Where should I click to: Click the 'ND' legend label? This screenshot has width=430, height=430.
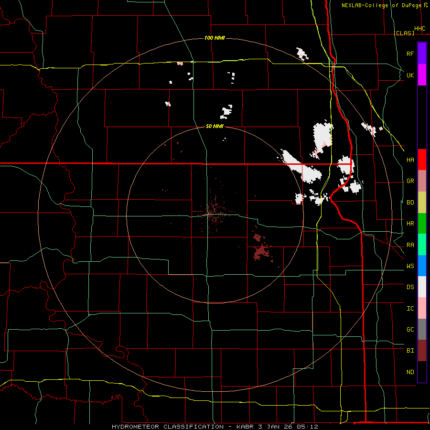[410, 372]
